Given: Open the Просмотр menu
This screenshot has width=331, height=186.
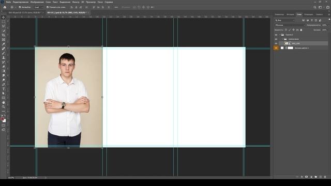Looking at the screenshot, I should click(91, 2).
